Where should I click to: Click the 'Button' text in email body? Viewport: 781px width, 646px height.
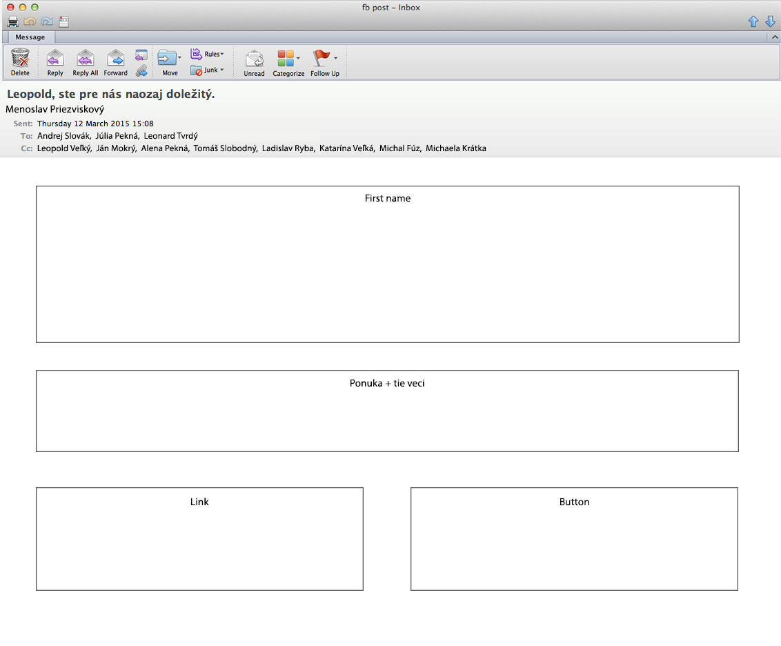[x=574, y=502]
